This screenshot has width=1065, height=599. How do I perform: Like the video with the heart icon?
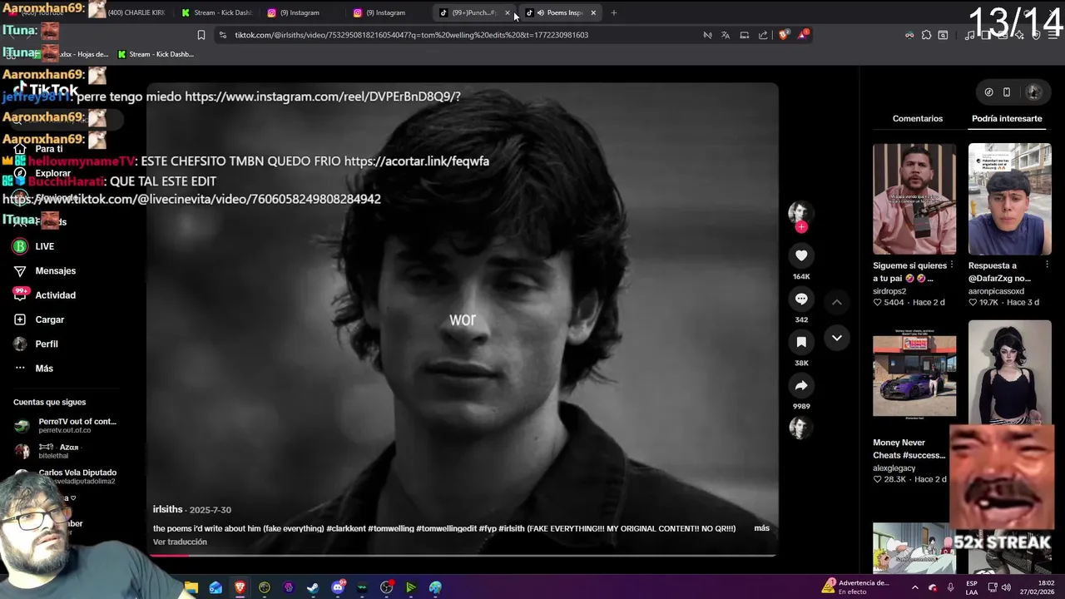coord(801,256)
